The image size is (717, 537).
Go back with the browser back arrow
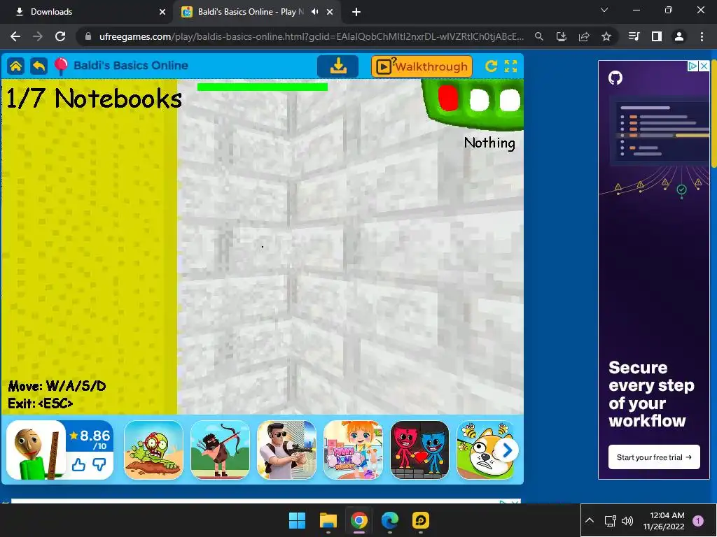click(x=15, y=36)
